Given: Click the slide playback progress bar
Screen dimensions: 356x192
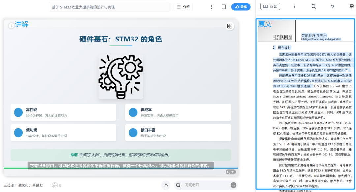Looking at the screenshot, I should tap(121, 168).
